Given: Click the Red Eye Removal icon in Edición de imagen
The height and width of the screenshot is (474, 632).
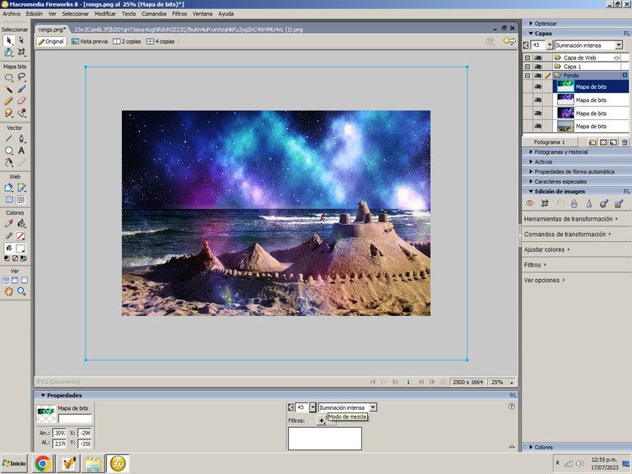Looking at the screenshot, I should (x=530, y=203).
